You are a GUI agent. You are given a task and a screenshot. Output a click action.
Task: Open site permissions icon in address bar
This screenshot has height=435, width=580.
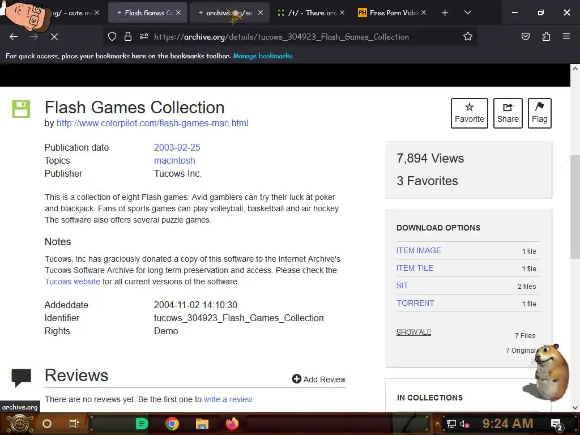(144, 36)
